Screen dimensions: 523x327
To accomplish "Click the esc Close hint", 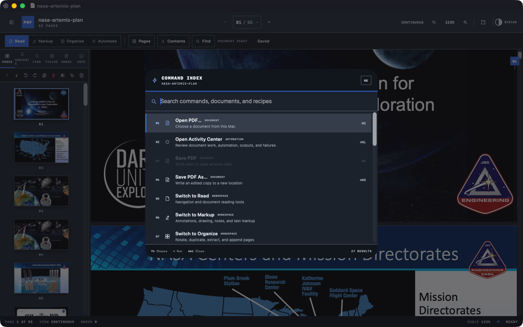I will coord(196,251).
